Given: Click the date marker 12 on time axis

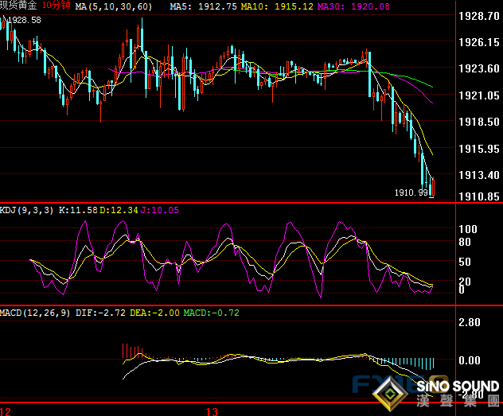Looking at the screenshot, I should pyautogui.click(x=6, y=410).
